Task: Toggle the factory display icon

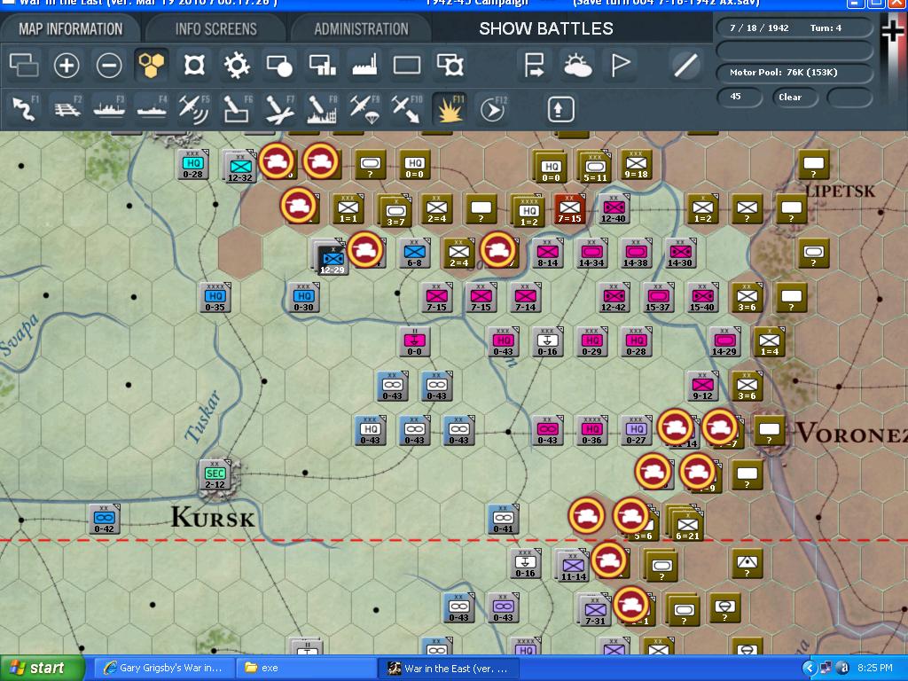Action: click(x=364, y=65)
